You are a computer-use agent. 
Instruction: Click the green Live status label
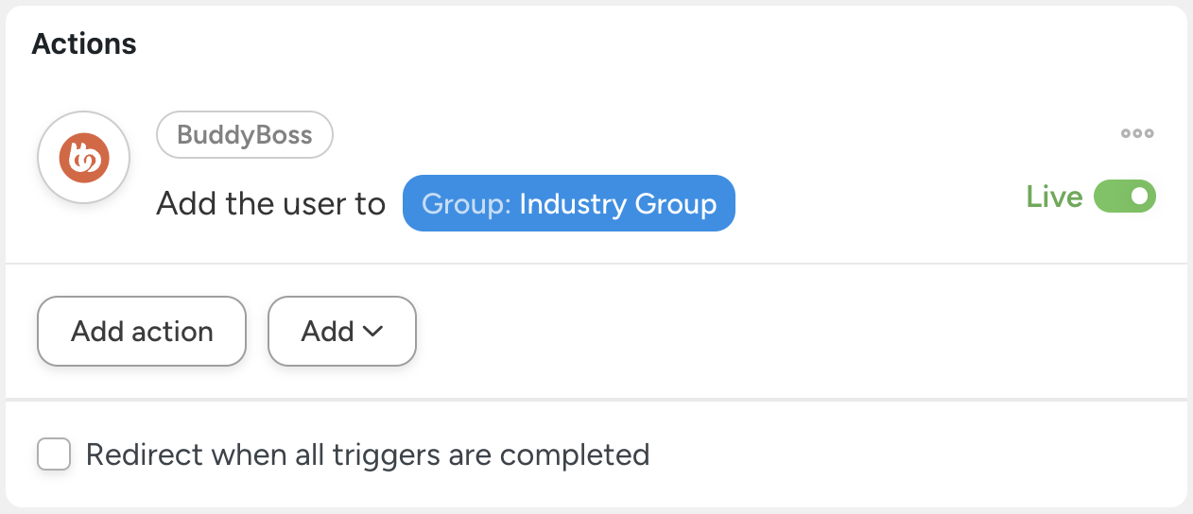1054,197
